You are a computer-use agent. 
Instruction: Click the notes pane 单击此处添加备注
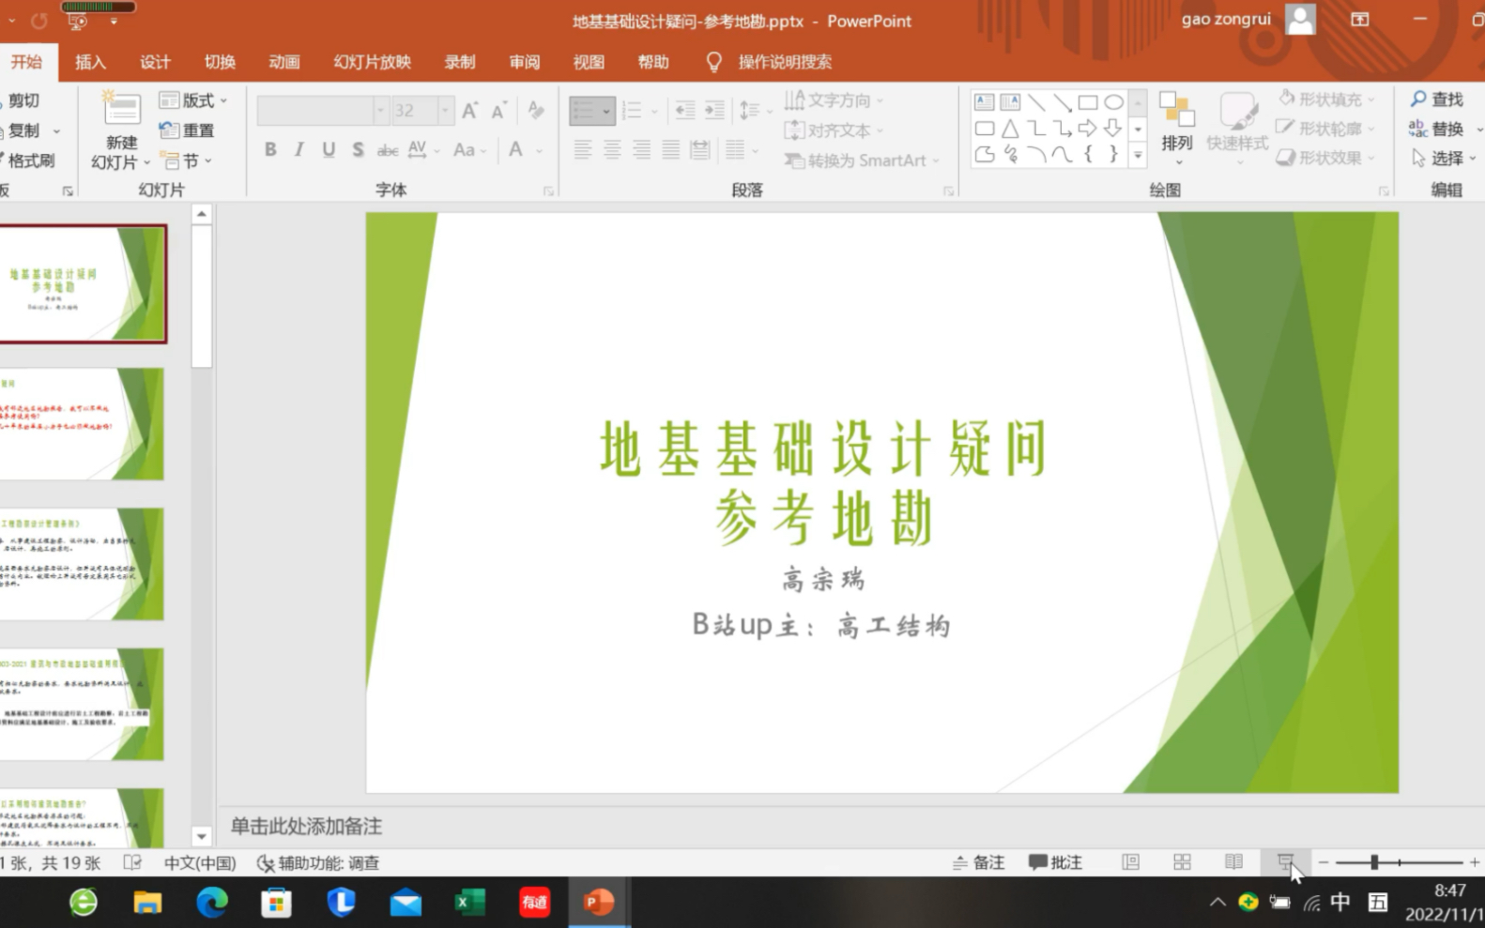pyautogui.click(x=306, y=826)
